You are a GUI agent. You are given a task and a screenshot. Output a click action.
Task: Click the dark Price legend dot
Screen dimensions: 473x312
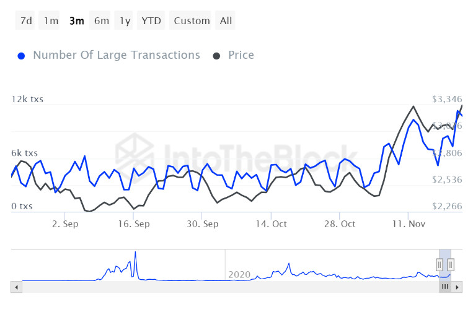216,56
